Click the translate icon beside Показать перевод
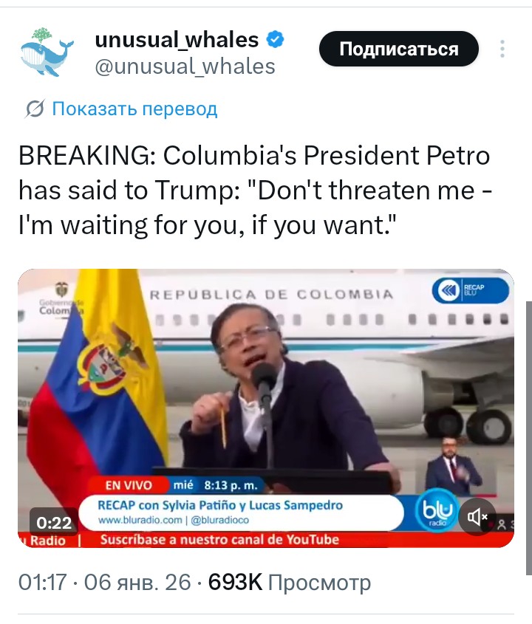This screenshot has width=532, height=624. point(35,109)
